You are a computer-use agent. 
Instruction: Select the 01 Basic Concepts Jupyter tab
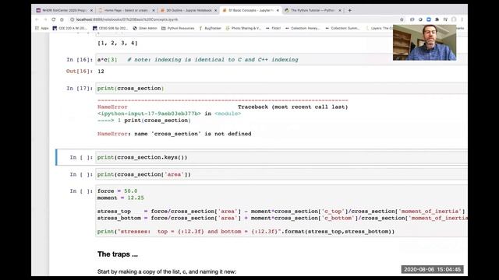pyautogui.click(x=248, y=10)
